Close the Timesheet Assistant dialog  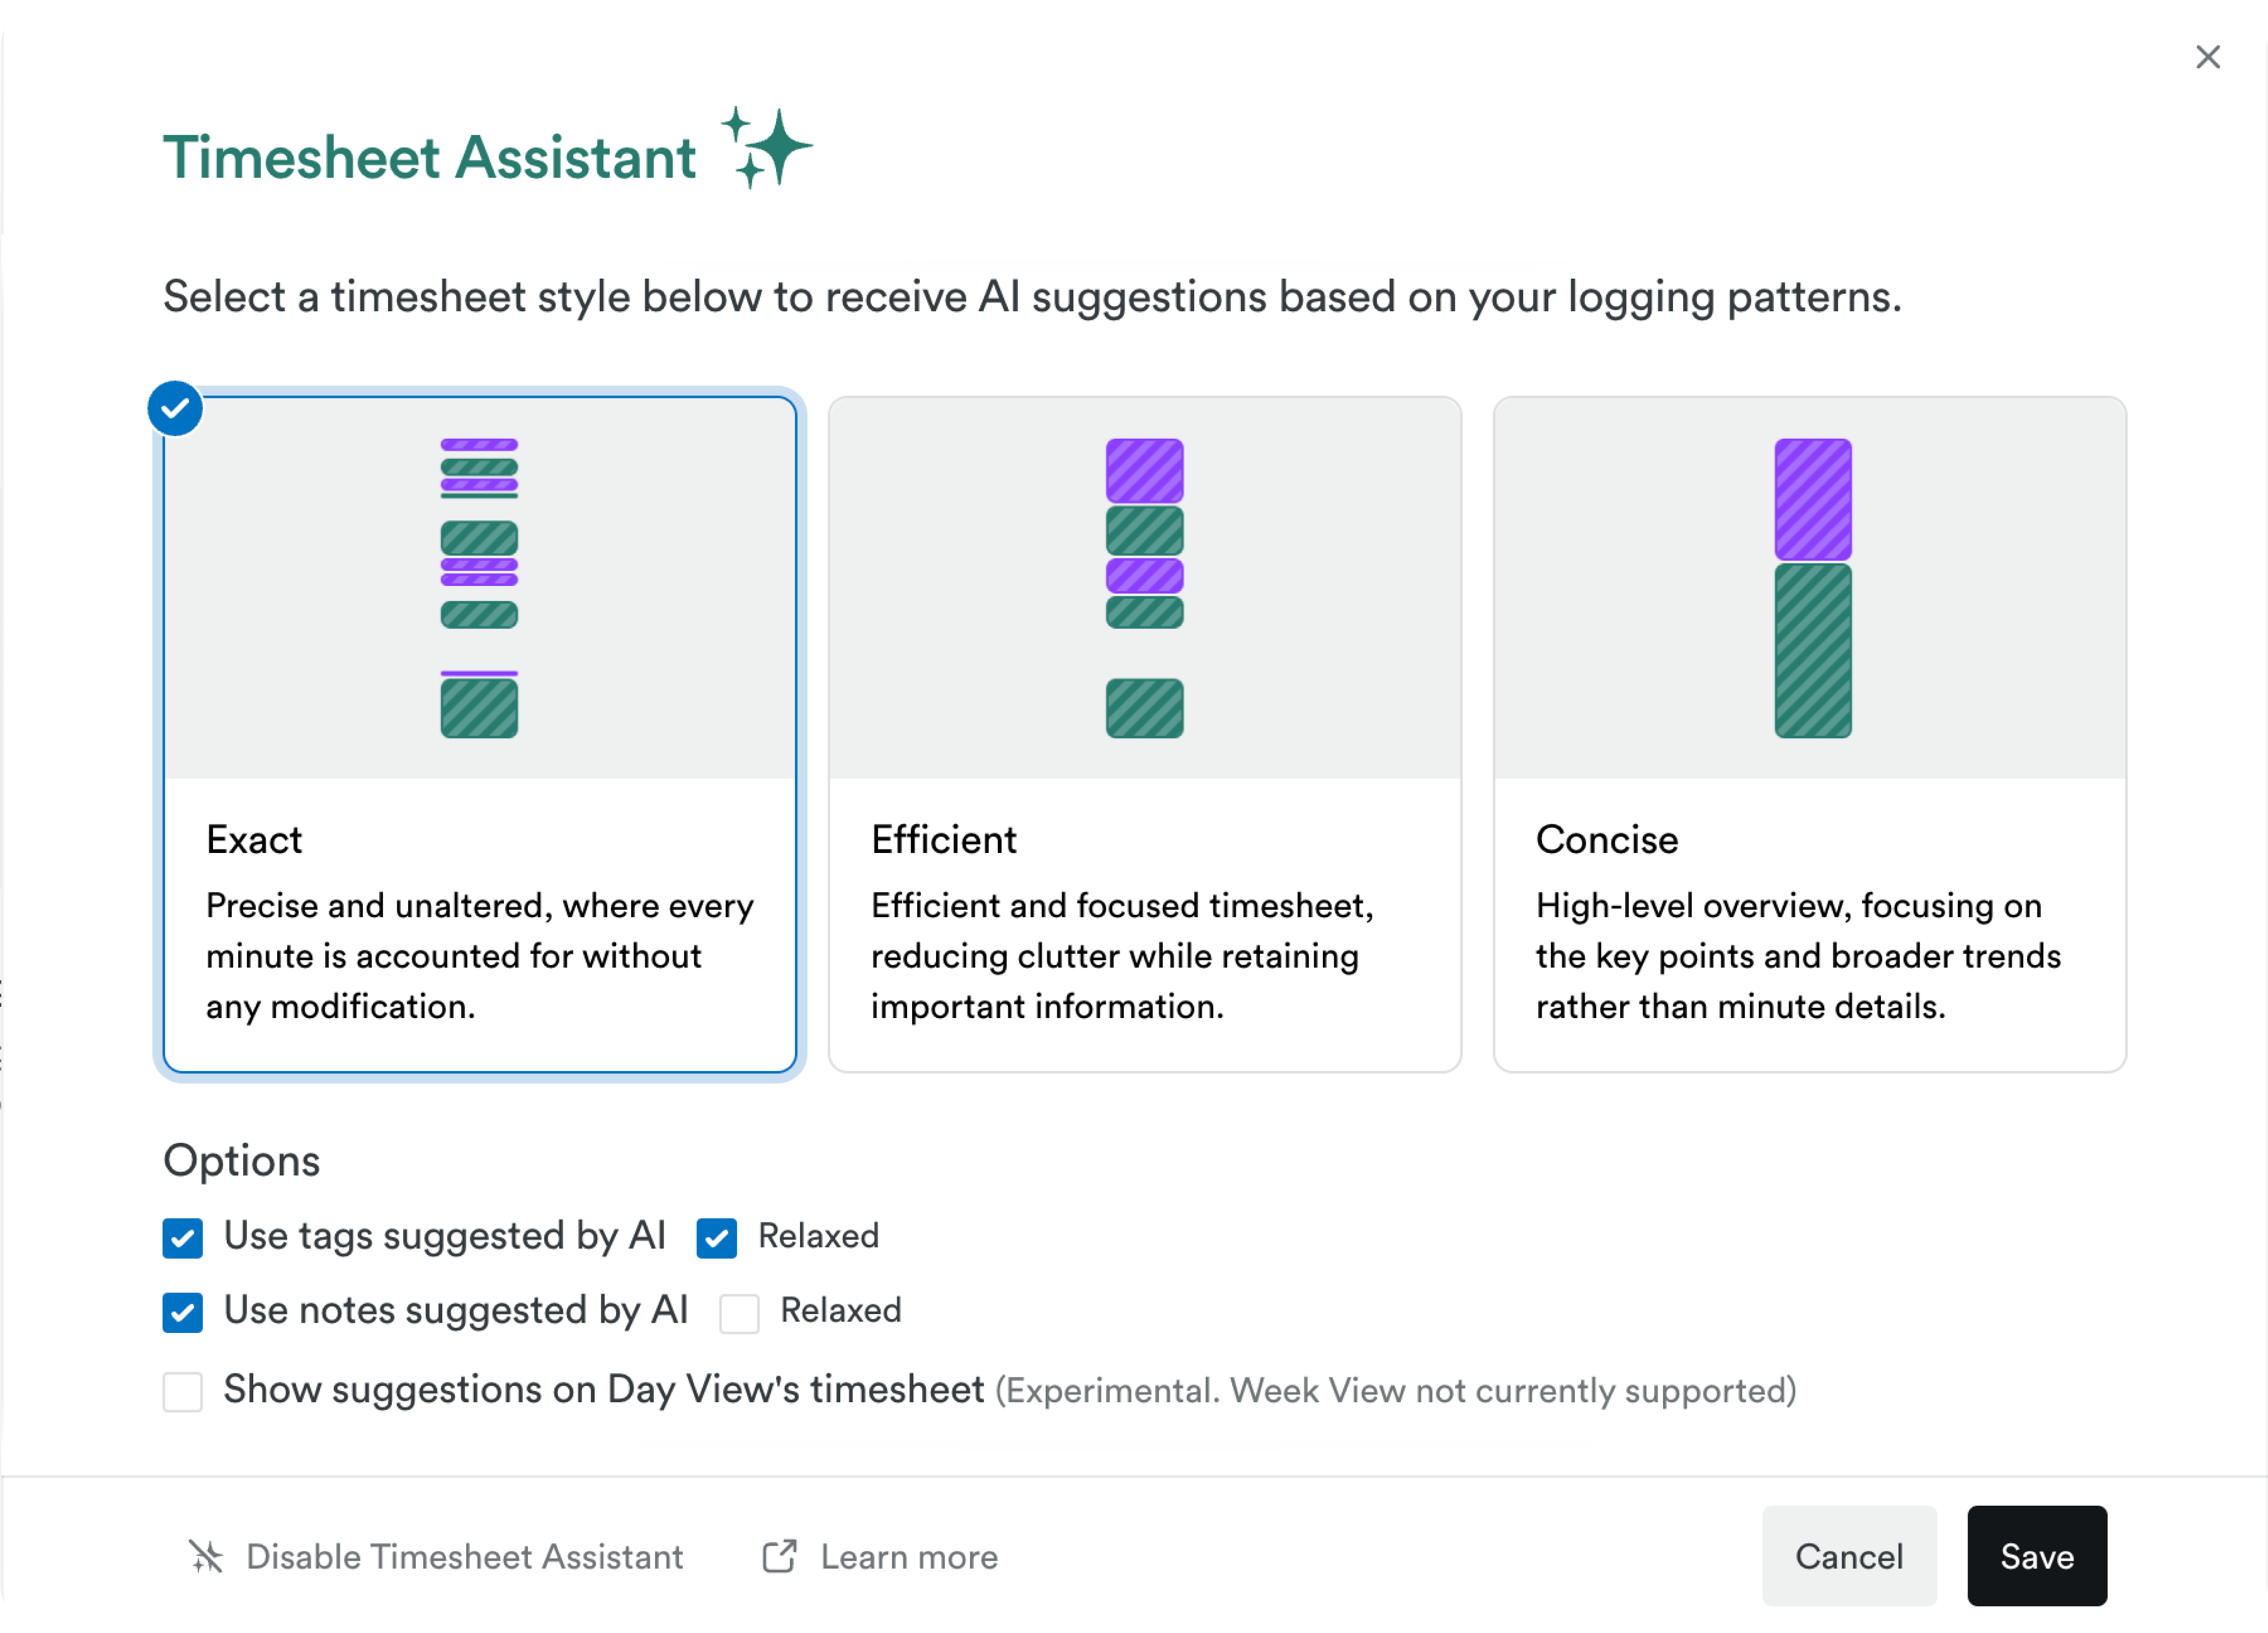(x=2207, y=57)
